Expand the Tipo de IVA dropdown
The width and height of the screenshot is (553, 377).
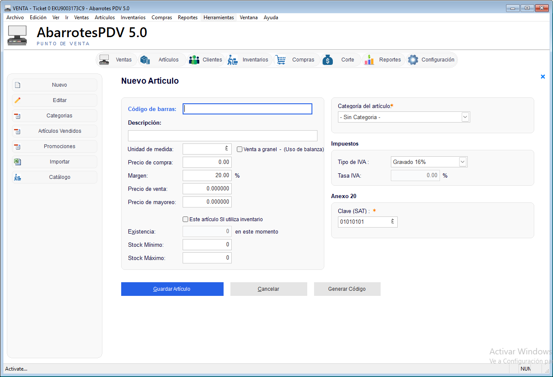(x=463, y=162)
